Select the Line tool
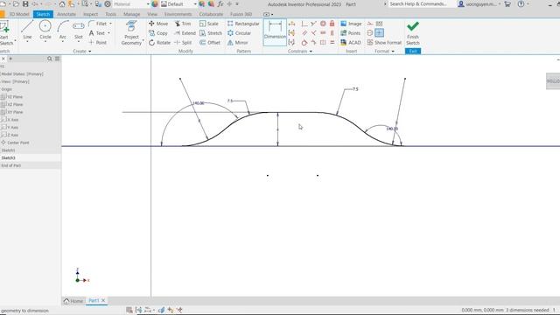The height and width of the screenshot is (315, 560). click(27, 30)
